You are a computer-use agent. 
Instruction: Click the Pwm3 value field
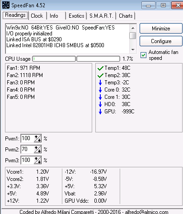(x=28, y=160)
